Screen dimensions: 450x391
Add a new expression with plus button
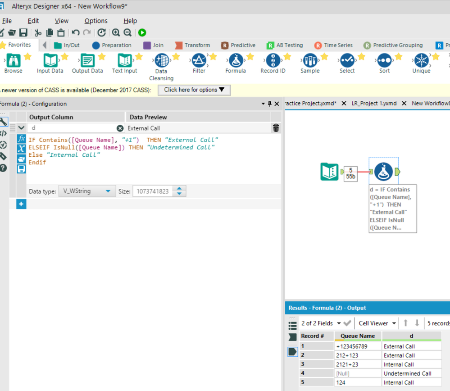click(21, 204)
